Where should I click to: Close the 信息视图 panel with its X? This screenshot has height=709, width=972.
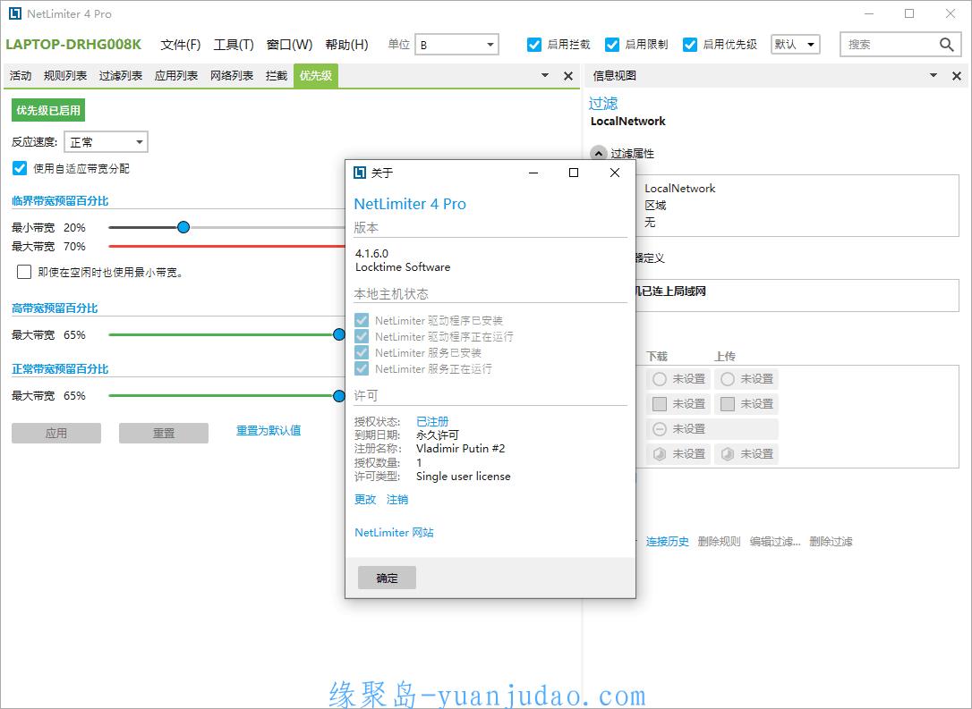(x=957, y=76)
